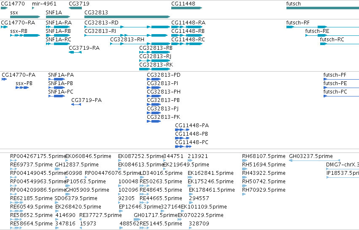This screenshot has height=230, width=359.
Task: Select EST EK178461.5prime
Action: point(212,190)
